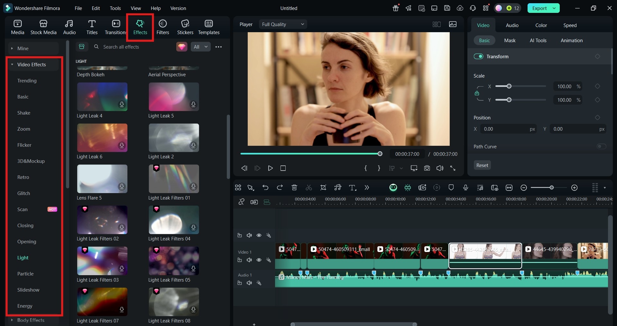Open the timeline layout options dropdown
617x326 pixels.
[x=605, y=188]
